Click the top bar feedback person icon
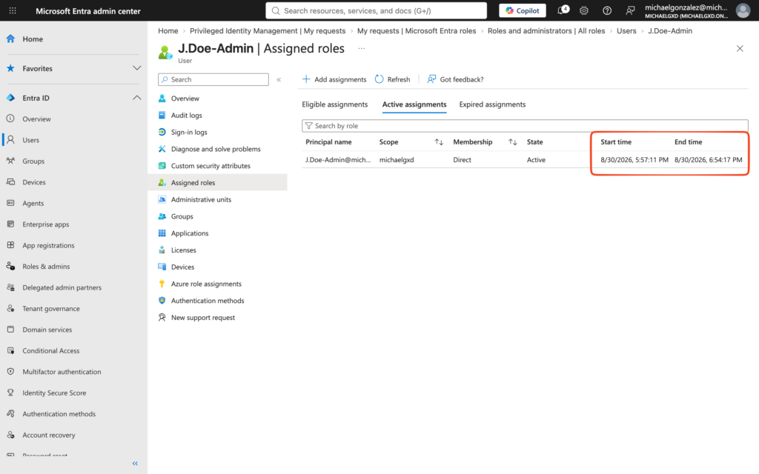The height and width of the screenshot is (474, 759). click(x=630, y=10)
